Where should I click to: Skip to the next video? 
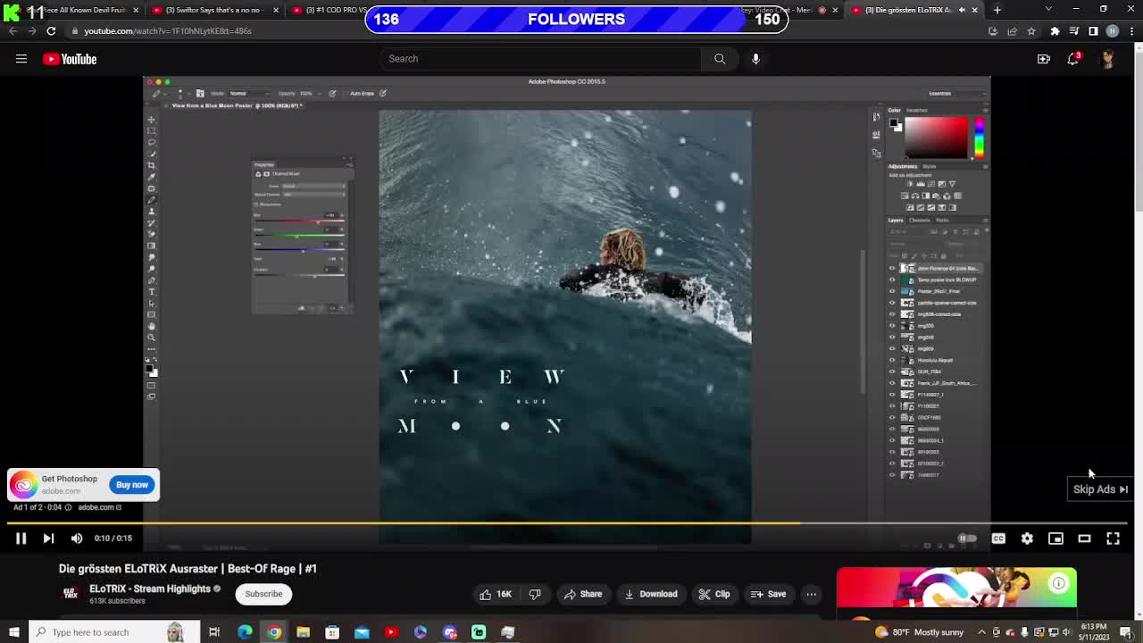tap(48, 539)
